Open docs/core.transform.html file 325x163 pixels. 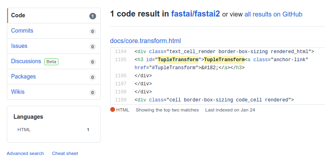[146, 41]
